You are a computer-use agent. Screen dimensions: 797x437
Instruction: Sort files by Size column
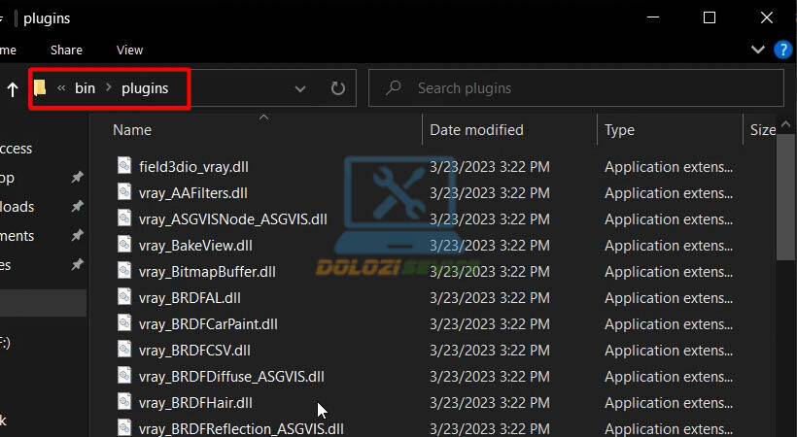coord(762,130)
